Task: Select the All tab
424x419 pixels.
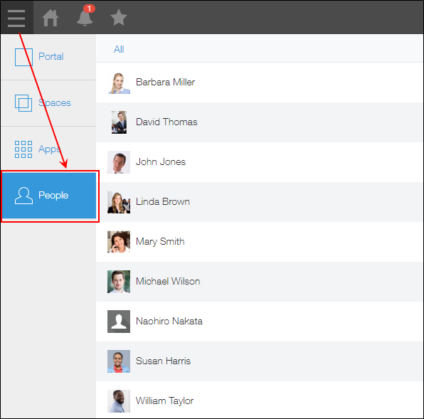Action: pyautogui.click(x=119, y=49)
